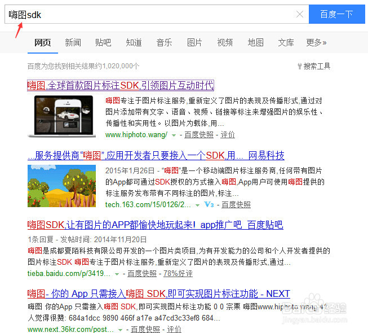Switch to the 图片 tab
Screen dimensions: 368x333
pos(194,42)
